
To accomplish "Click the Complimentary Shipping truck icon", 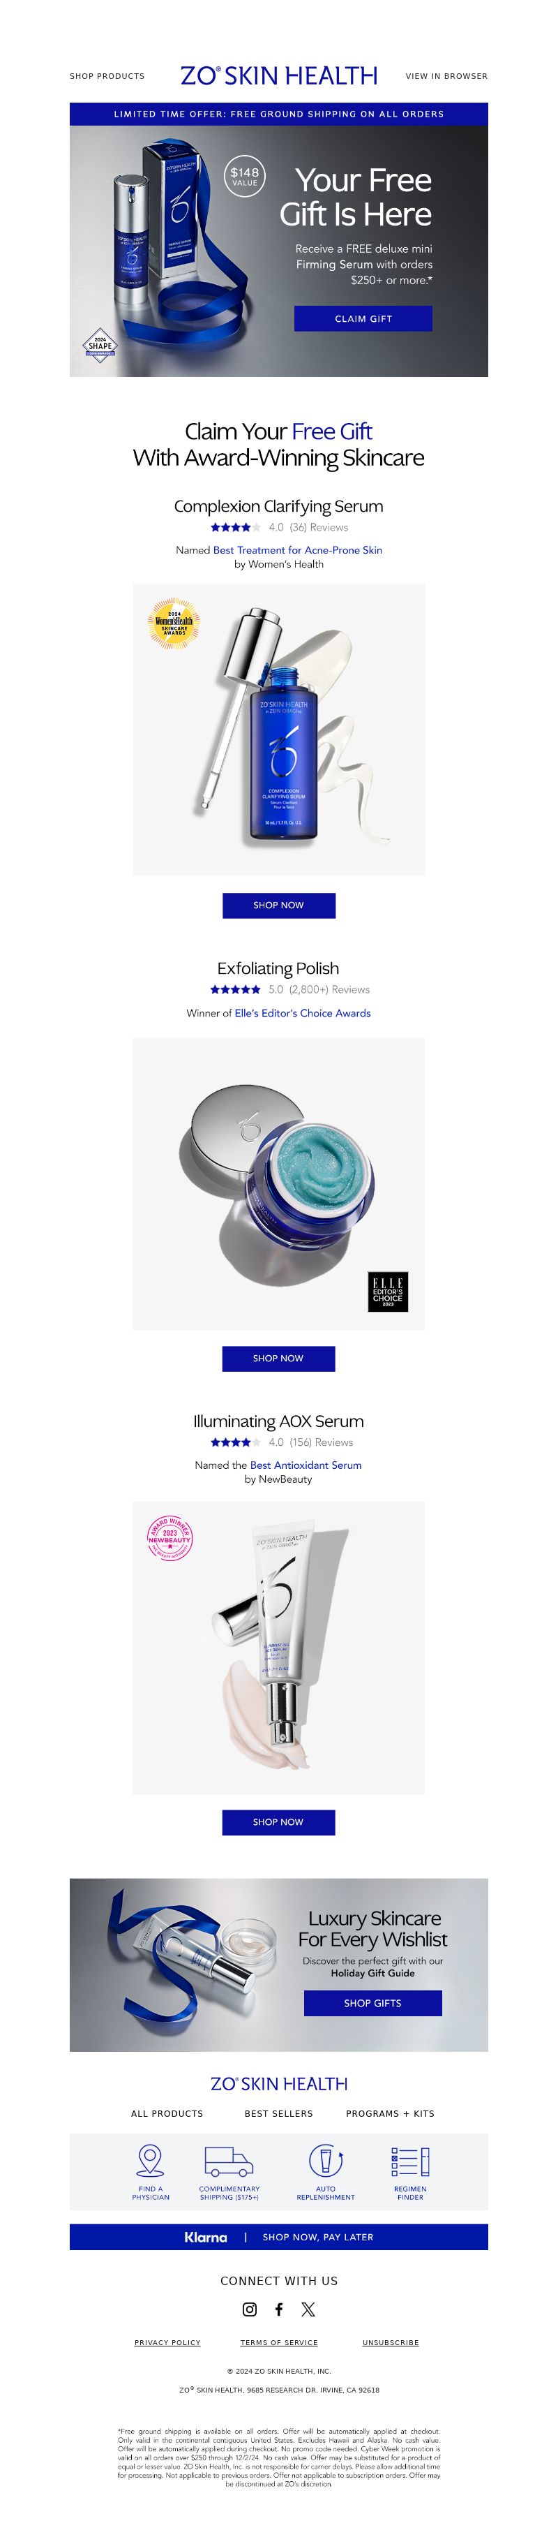I will point(229,2160).
